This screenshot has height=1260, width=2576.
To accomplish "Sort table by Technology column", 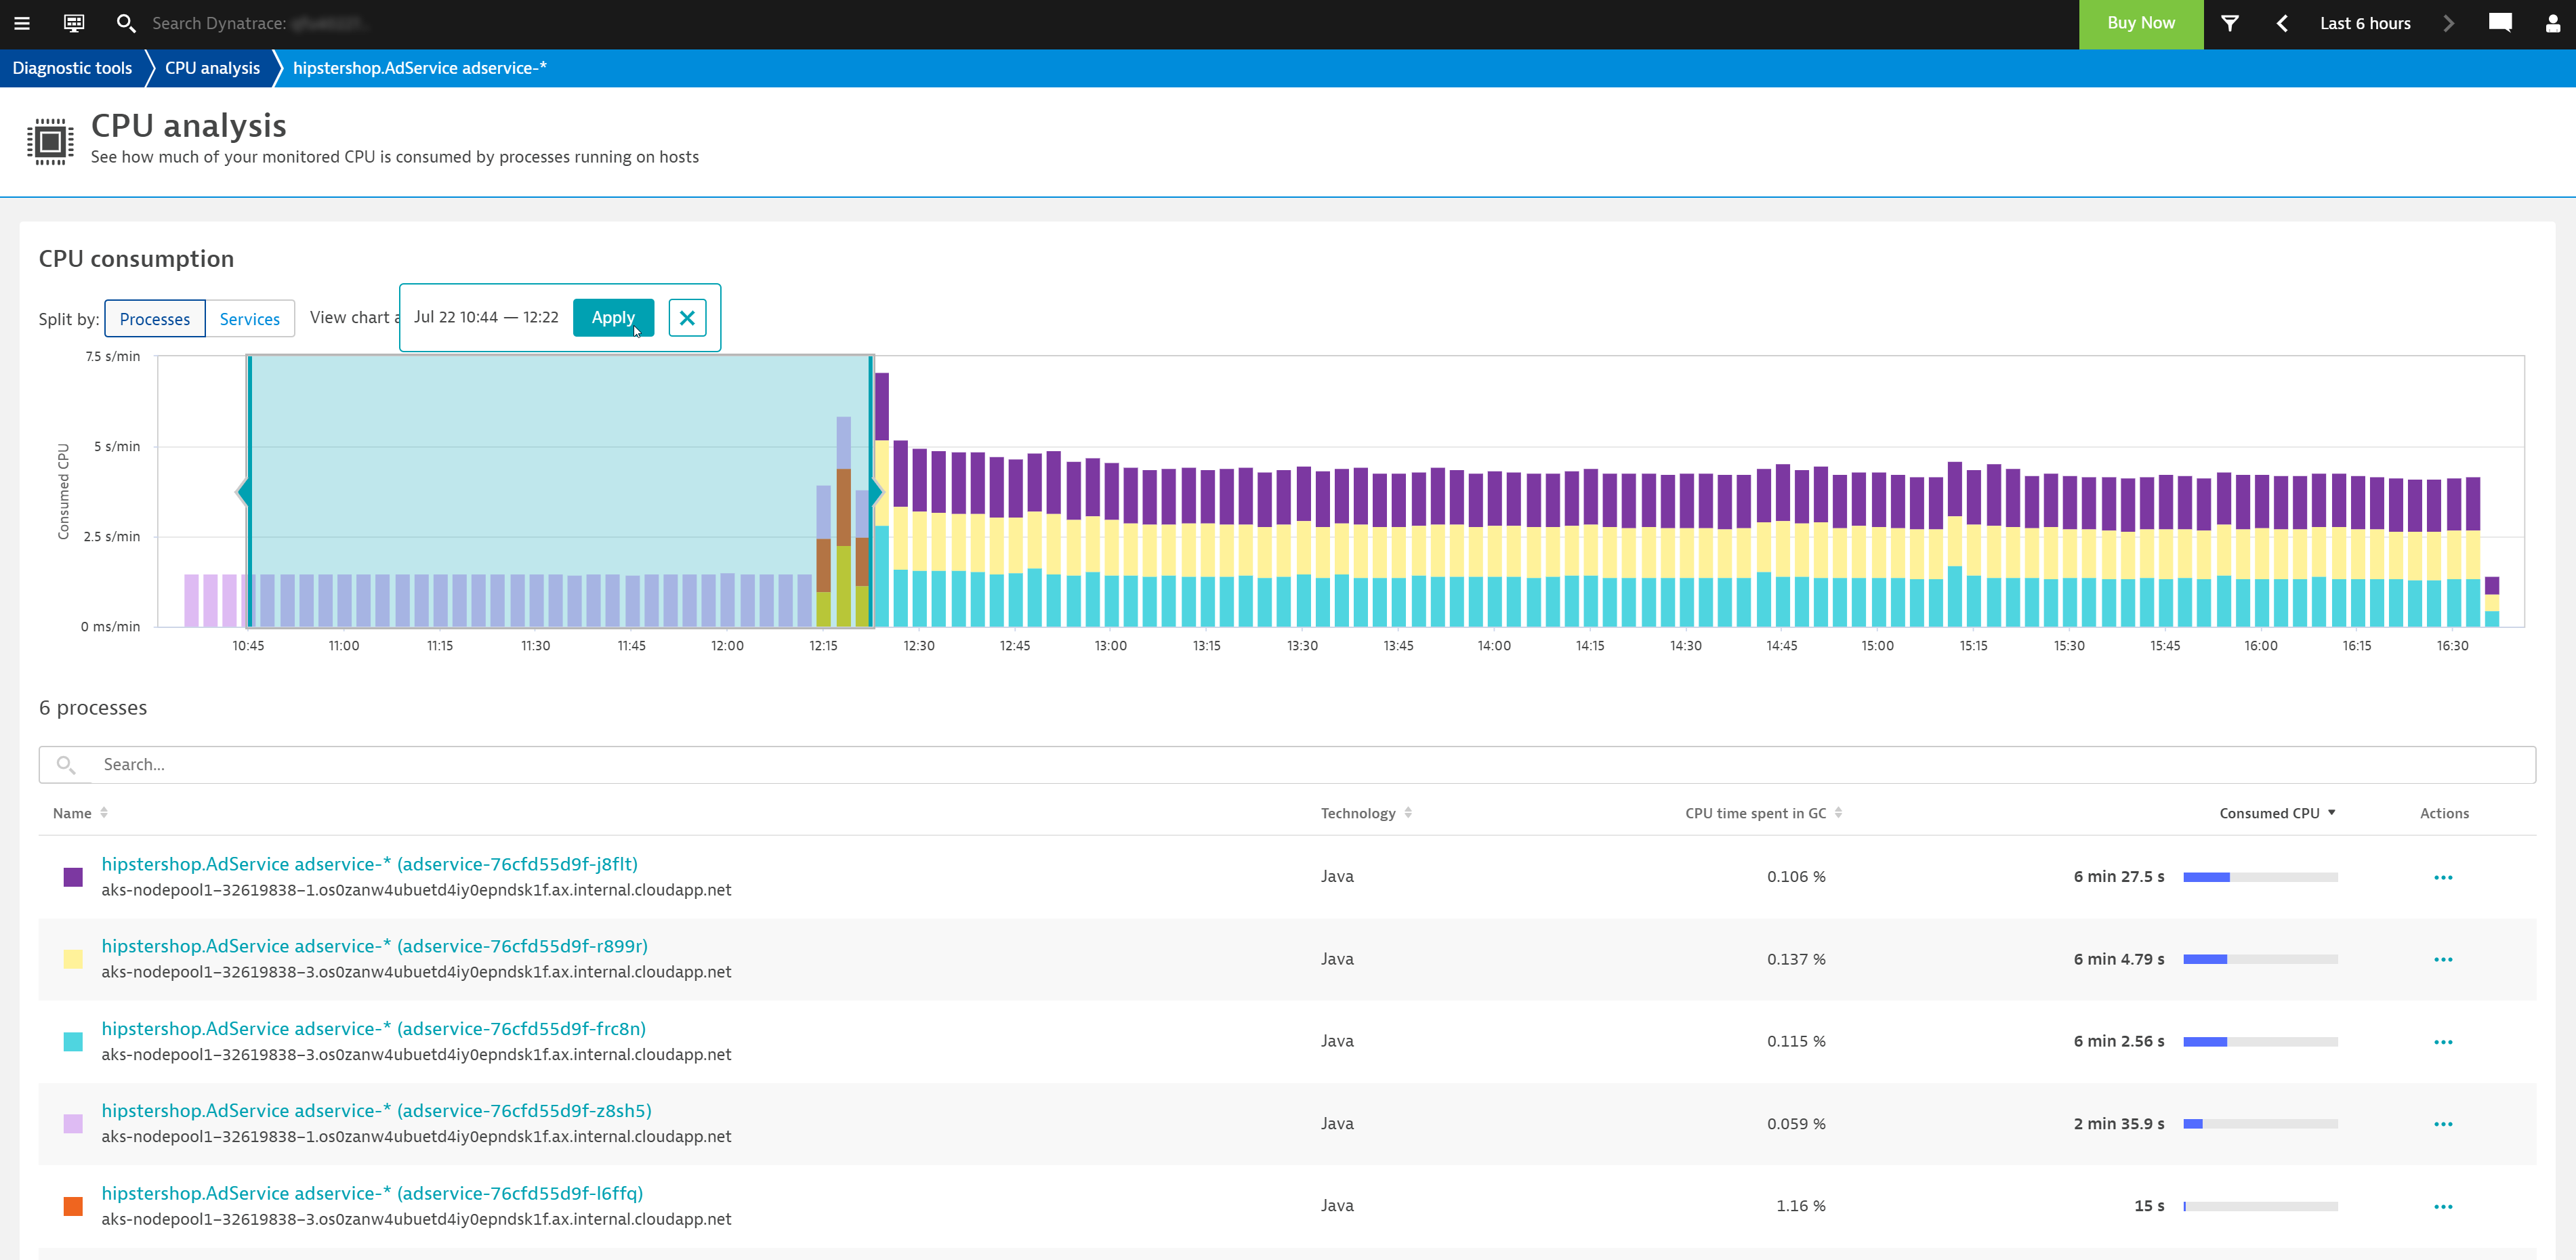I will pos(1366,813).
